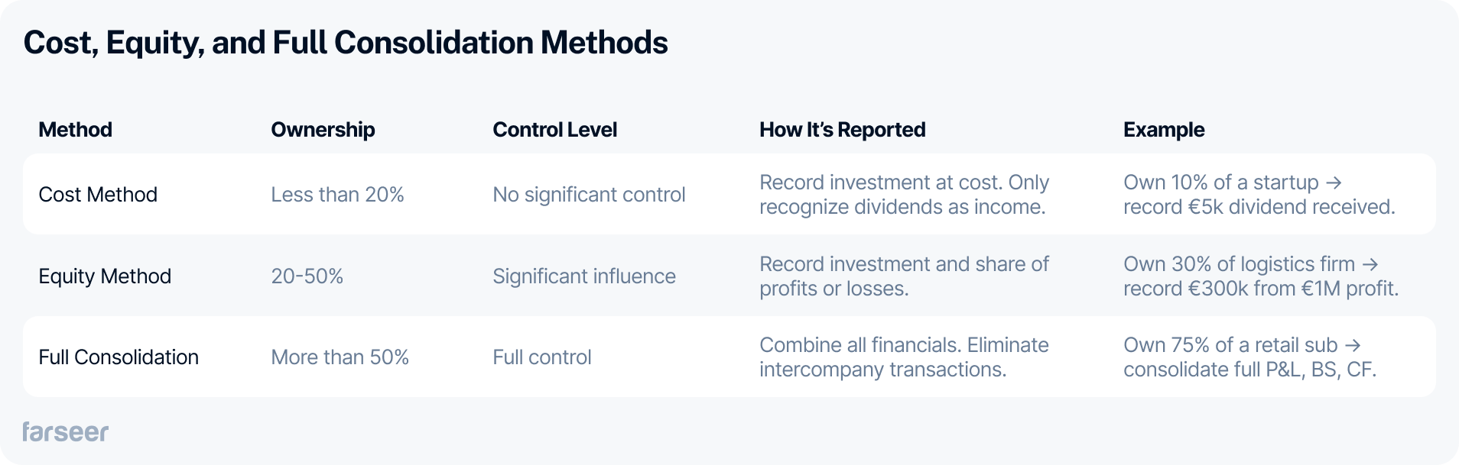Click the Full Consolidation row label
Viewport: 1459px width, 465px height.
point(119,357)
